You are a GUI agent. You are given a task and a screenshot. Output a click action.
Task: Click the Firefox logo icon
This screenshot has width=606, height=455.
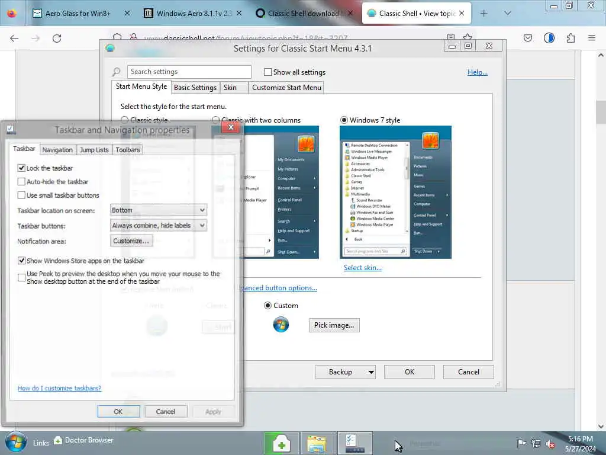click(12, 13)
